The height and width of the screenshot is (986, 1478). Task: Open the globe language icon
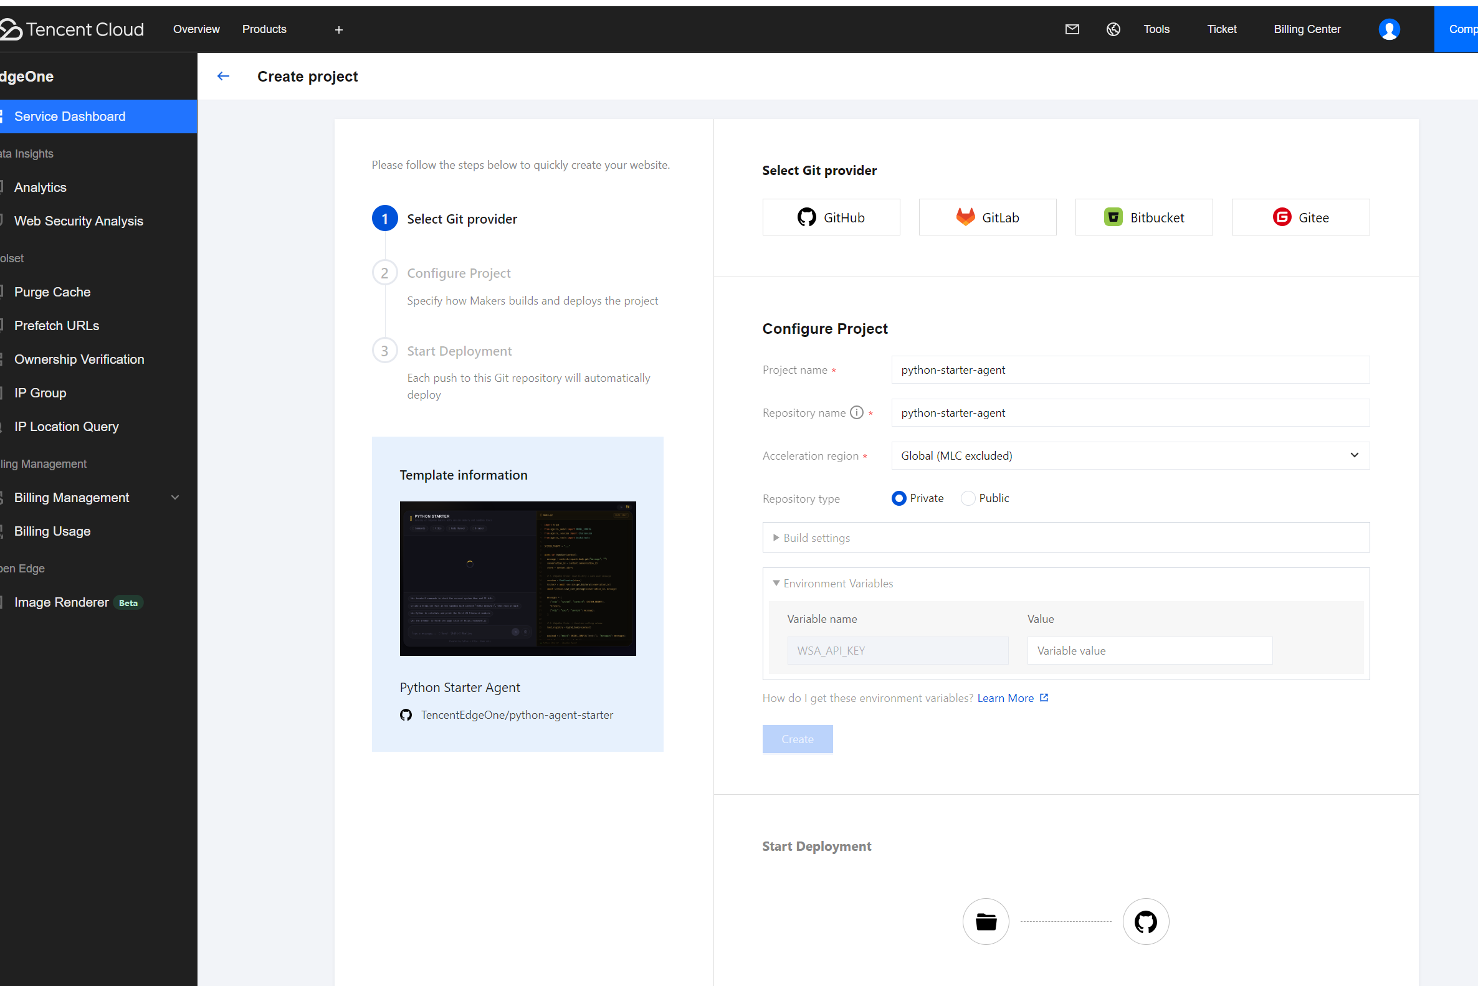1113,29
